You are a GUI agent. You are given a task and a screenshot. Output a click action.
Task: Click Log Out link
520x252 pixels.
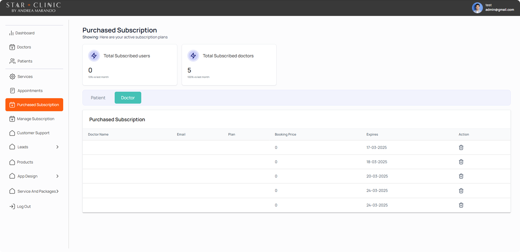(x=24, y=206)
